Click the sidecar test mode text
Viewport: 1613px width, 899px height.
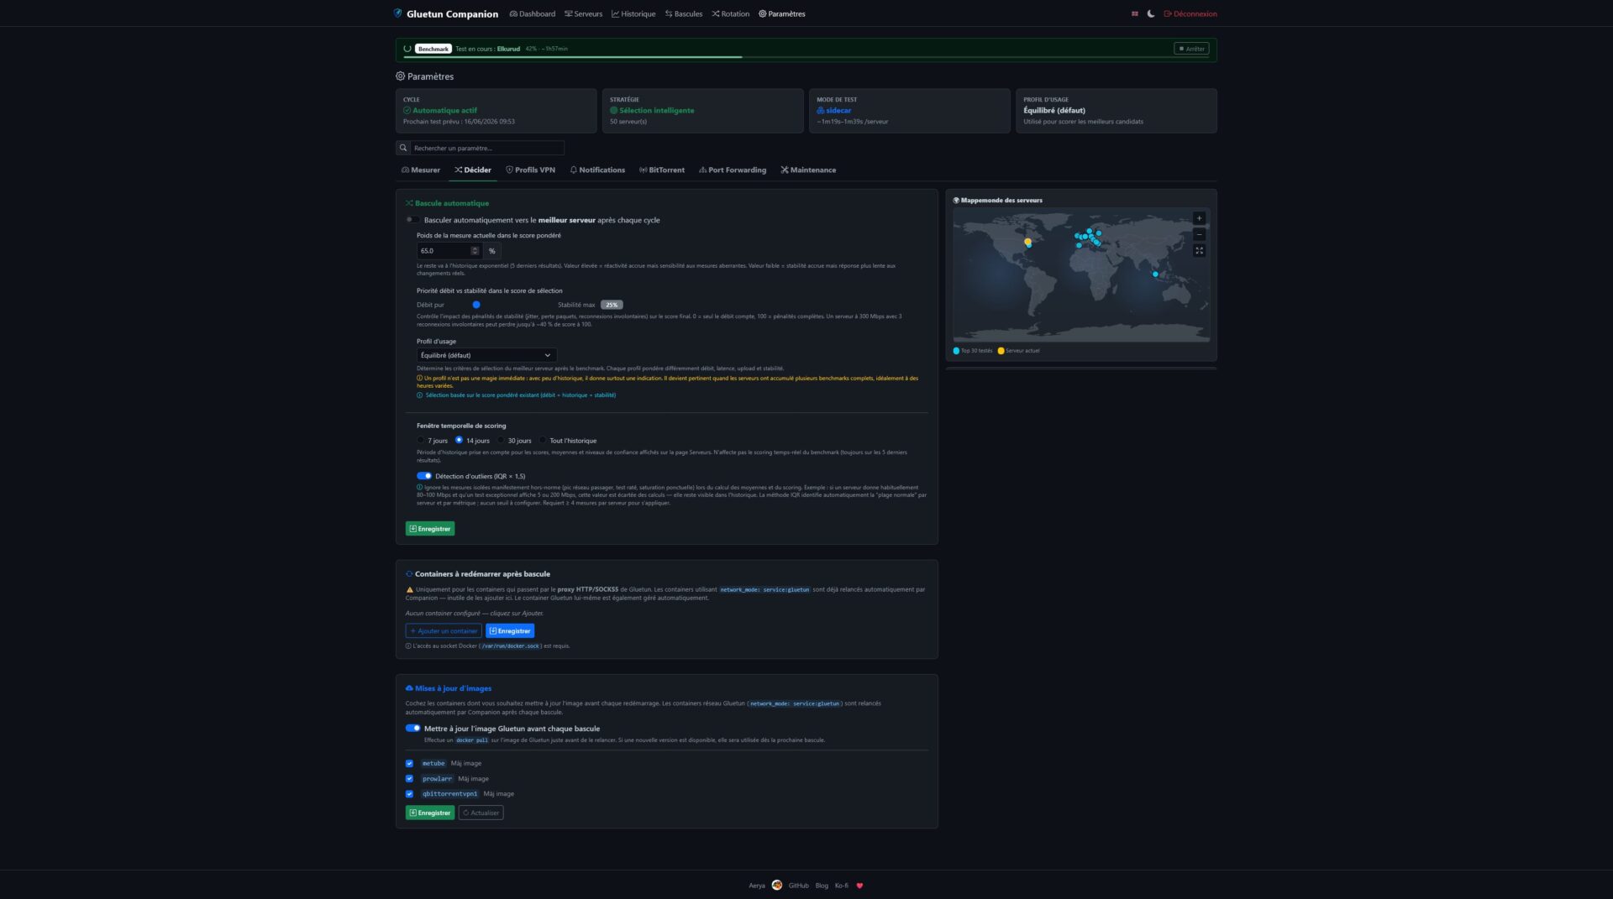click(838, 111)
